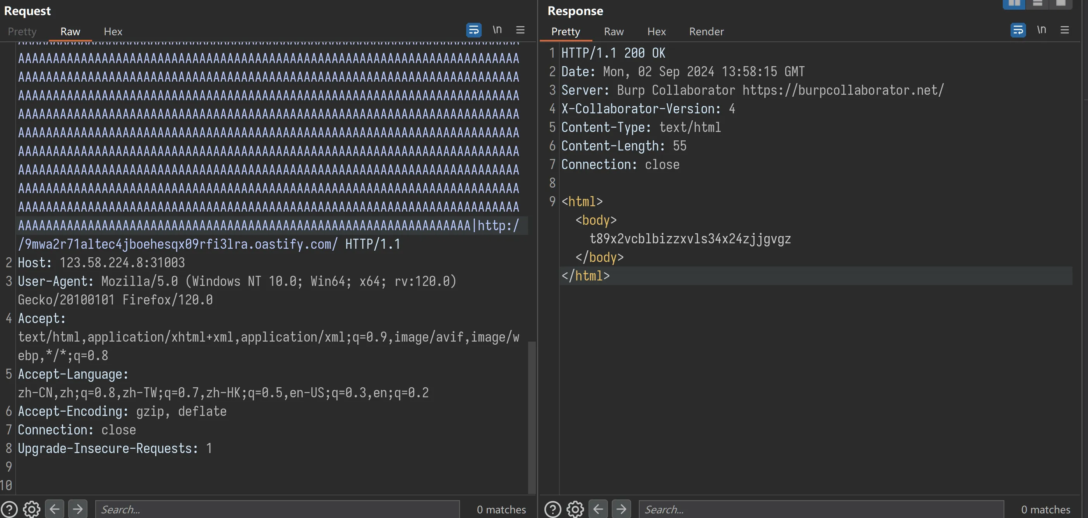1088x518 pixels.
Task: Select Hex tab in Request panel
Action: coord(113,32)
